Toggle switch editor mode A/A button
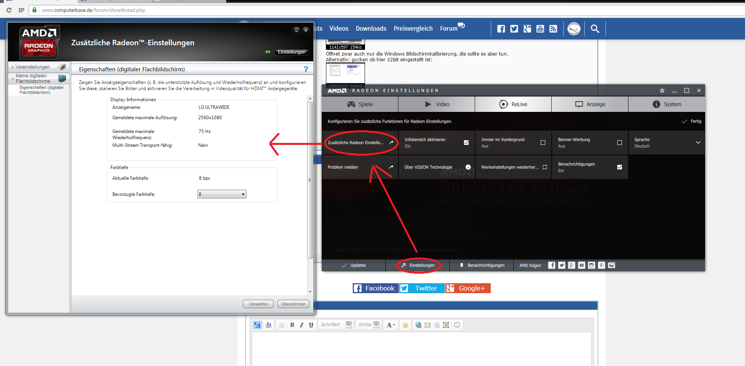 pyautogui.click(x=257, y=325)
